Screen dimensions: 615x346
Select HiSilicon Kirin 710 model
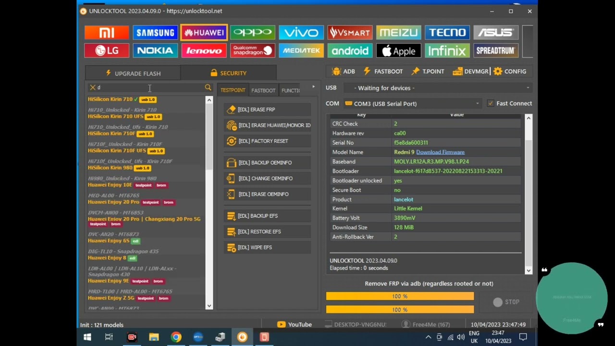click(110, 99)
